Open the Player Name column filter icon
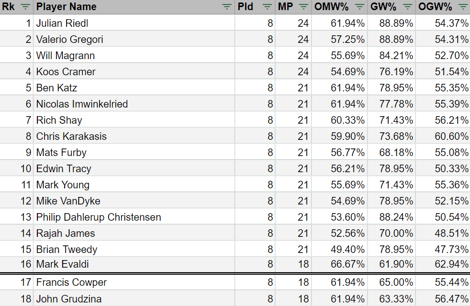Viewport: 470px width, 306px height. [x=227, y=7]
